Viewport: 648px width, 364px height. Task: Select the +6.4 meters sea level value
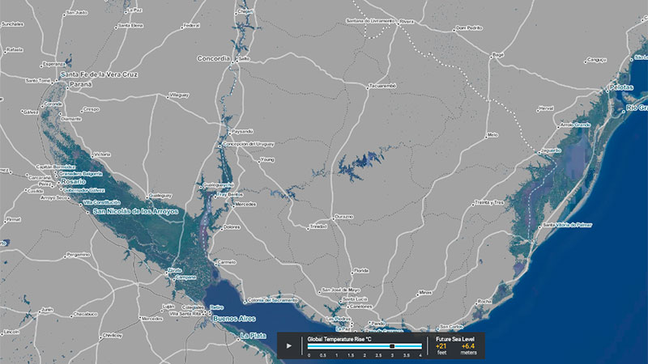(x=469, y=346)
